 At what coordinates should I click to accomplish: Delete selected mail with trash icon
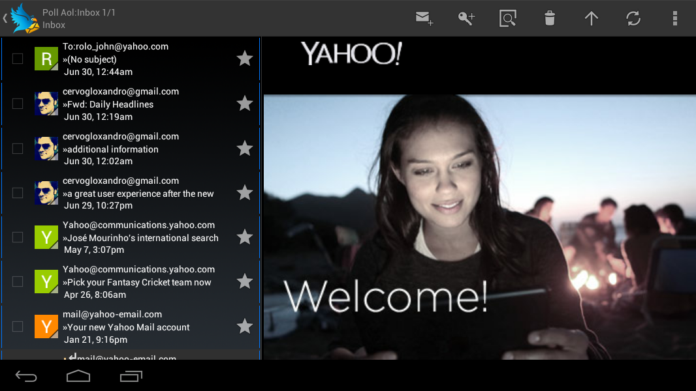[550, 19]
